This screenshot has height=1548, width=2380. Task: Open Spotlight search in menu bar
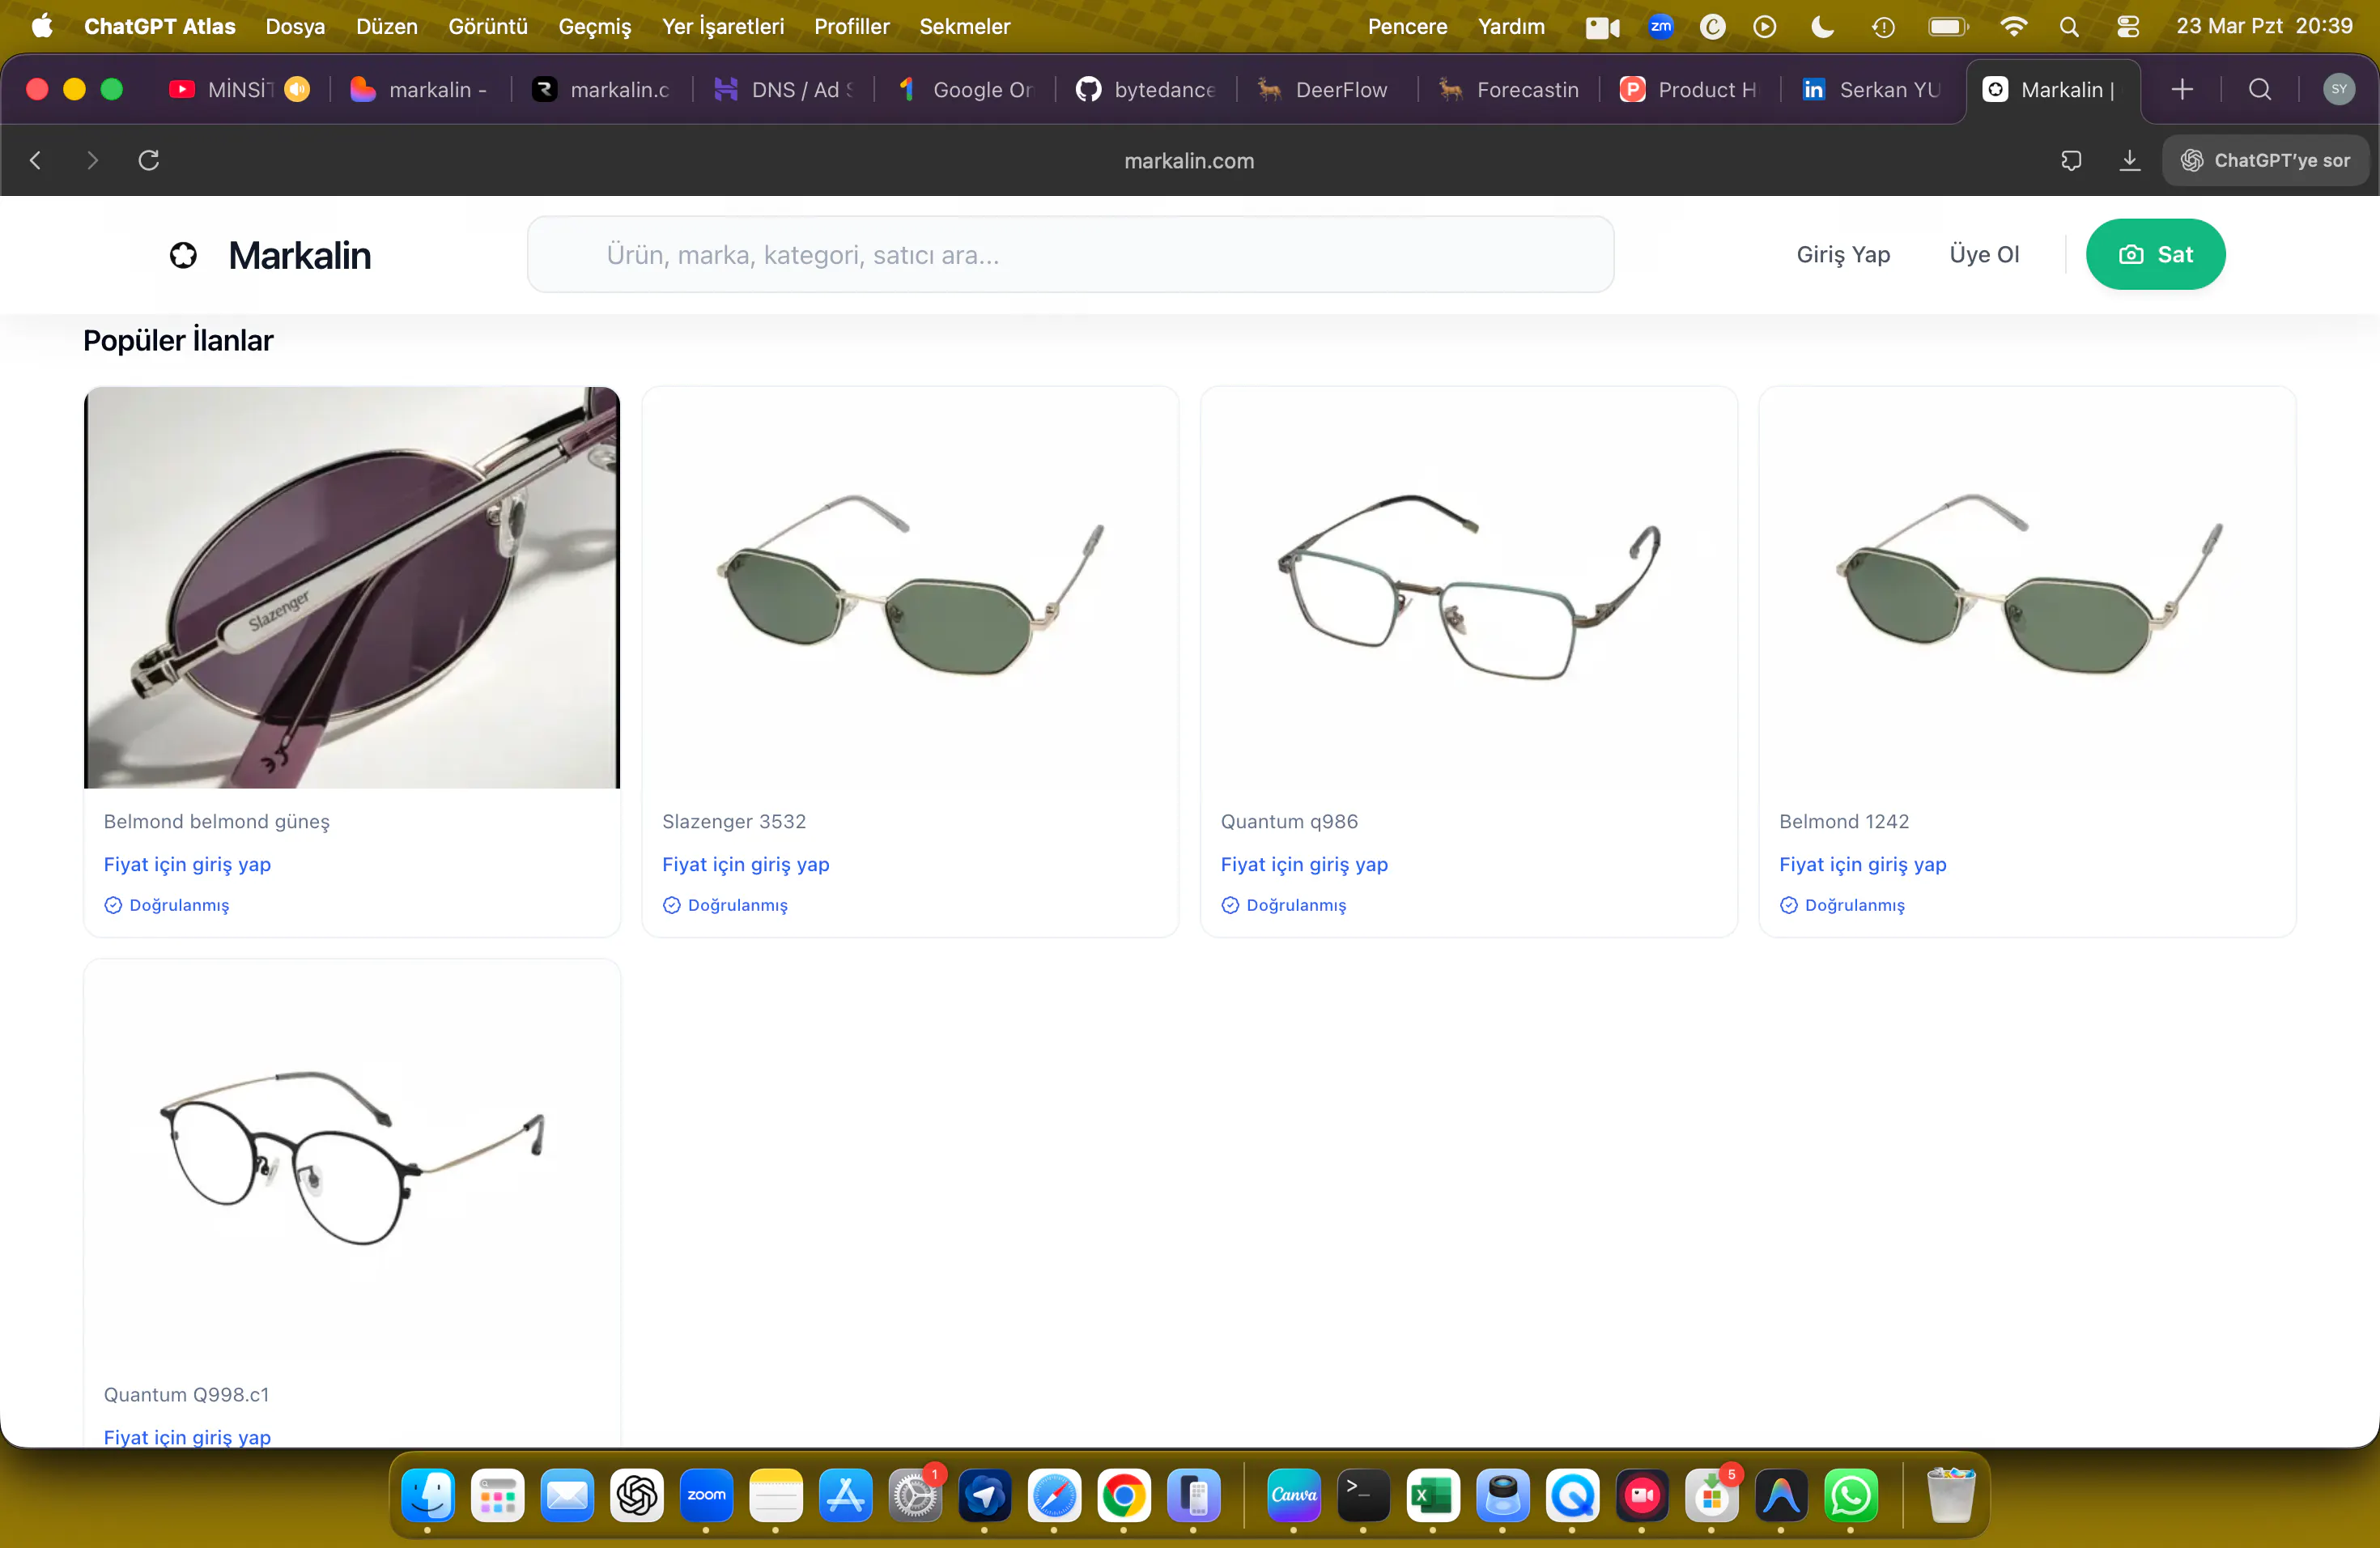tap(2069, 26)
